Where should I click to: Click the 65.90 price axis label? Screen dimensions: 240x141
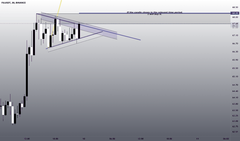click(x=235, y=60)
